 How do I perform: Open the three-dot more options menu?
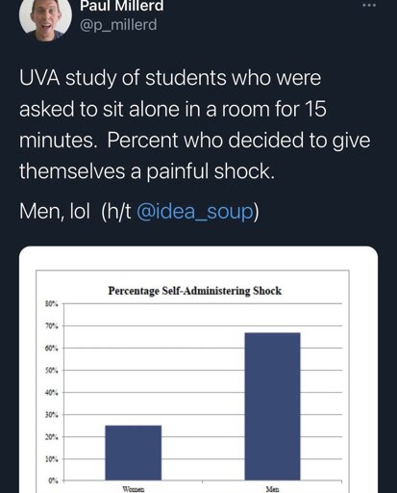coord(369,6)
